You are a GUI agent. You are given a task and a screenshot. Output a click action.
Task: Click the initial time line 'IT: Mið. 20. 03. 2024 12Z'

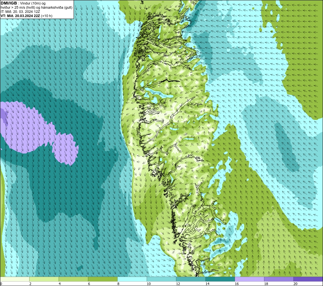pos(20,12)
